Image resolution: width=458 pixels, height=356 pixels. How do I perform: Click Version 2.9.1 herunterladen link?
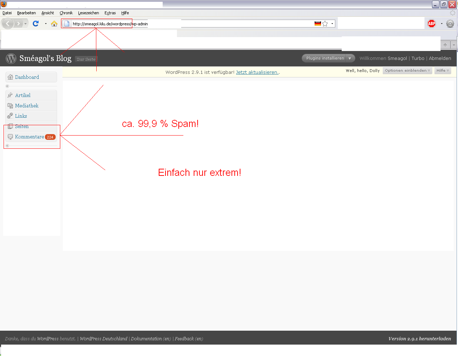click(x=420, y=339)
